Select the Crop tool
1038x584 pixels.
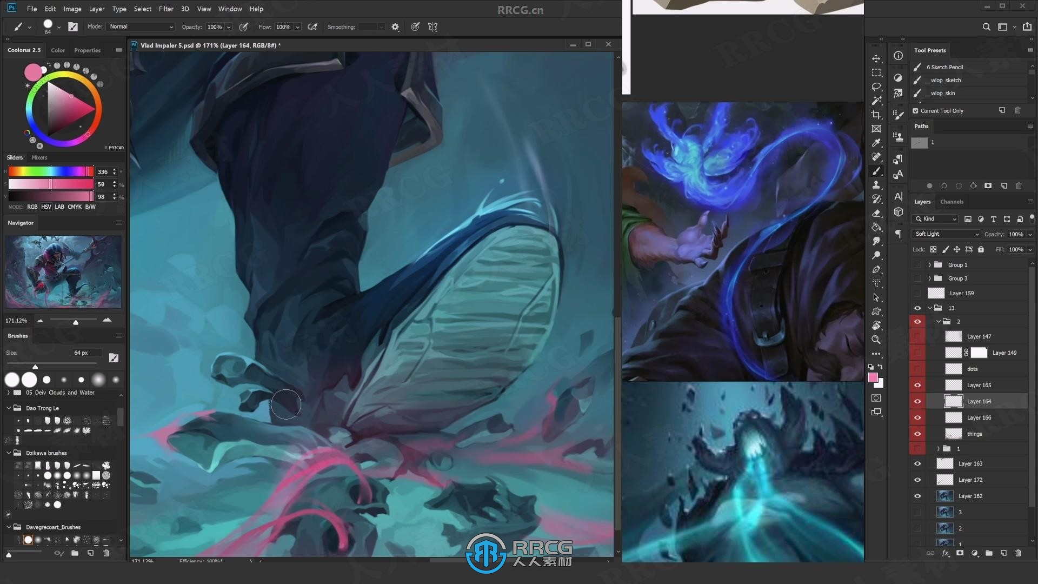click(x=876, y=115)
